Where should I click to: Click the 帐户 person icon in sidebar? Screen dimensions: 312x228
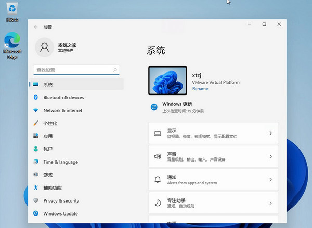point(36,149)
